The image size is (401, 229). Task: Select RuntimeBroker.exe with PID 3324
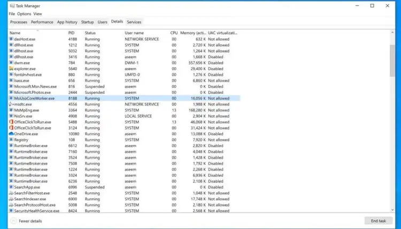(124, 175)
